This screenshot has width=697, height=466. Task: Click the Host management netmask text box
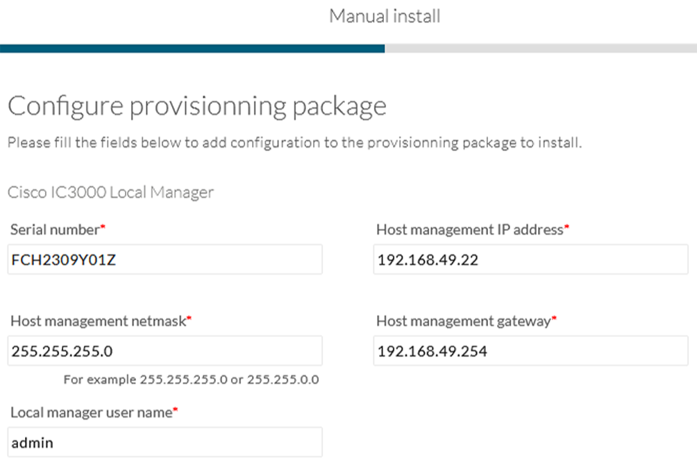point(165,351)
